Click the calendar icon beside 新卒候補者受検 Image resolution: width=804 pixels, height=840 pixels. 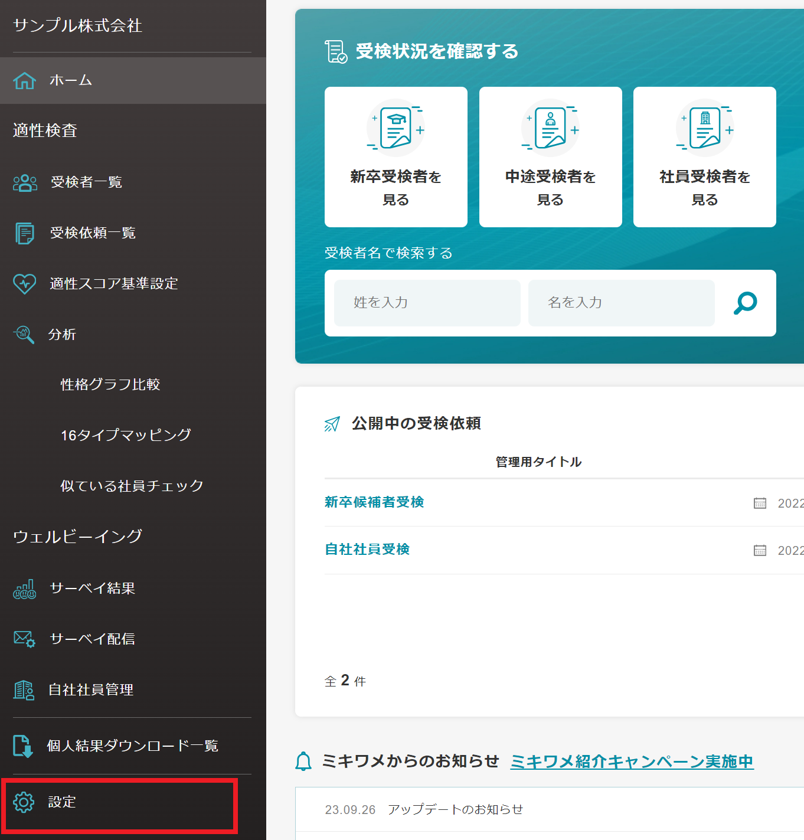[760, 503]
